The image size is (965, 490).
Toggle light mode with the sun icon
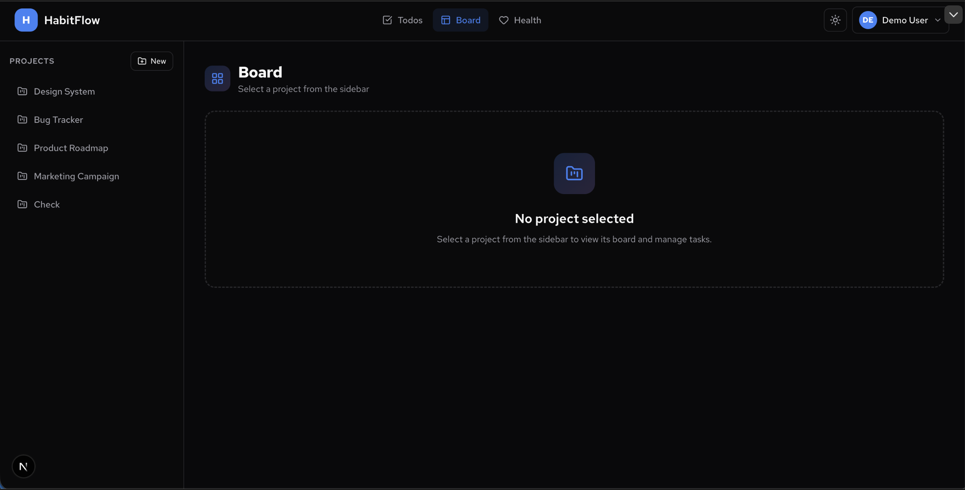point(835,20)
